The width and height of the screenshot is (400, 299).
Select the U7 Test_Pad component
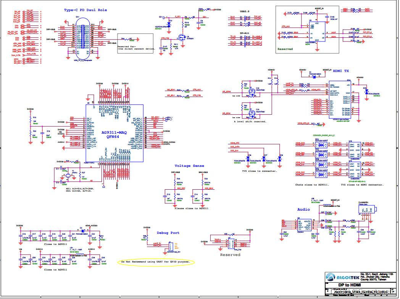point(231,244)
